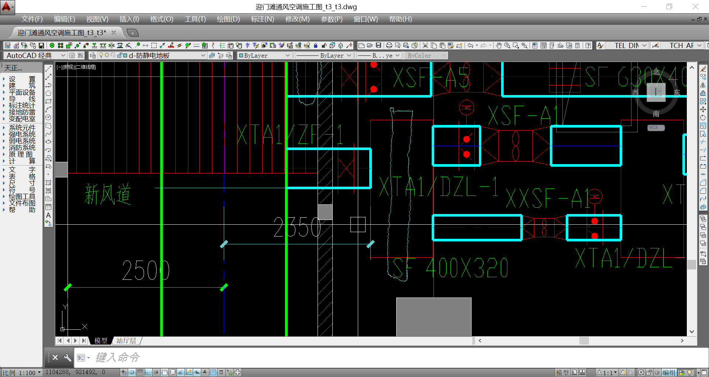Open the 视图(V) menu
The image size is (709, 377).
coord(97,19)
